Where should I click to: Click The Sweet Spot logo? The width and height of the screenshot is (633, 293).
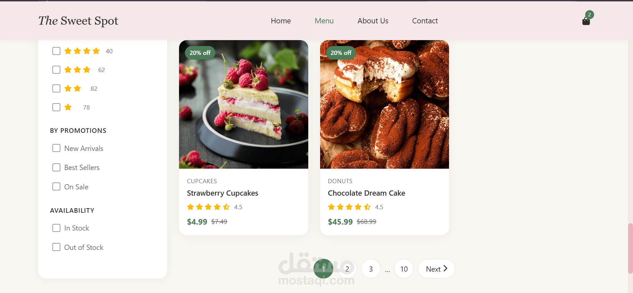pyautogui.click(x=78, y=21)
